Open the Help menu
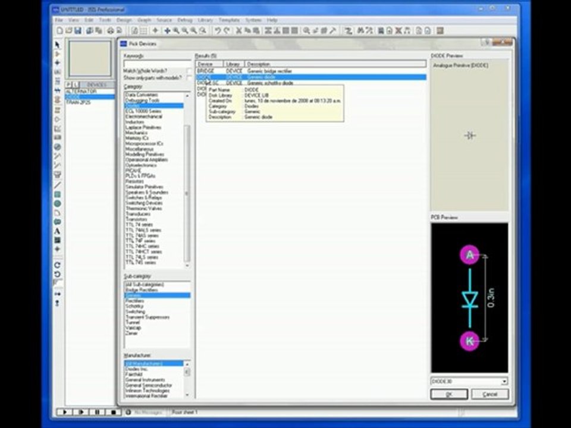Screen dimensions: 571x428 pyautogui.click(x=272, y=20)
